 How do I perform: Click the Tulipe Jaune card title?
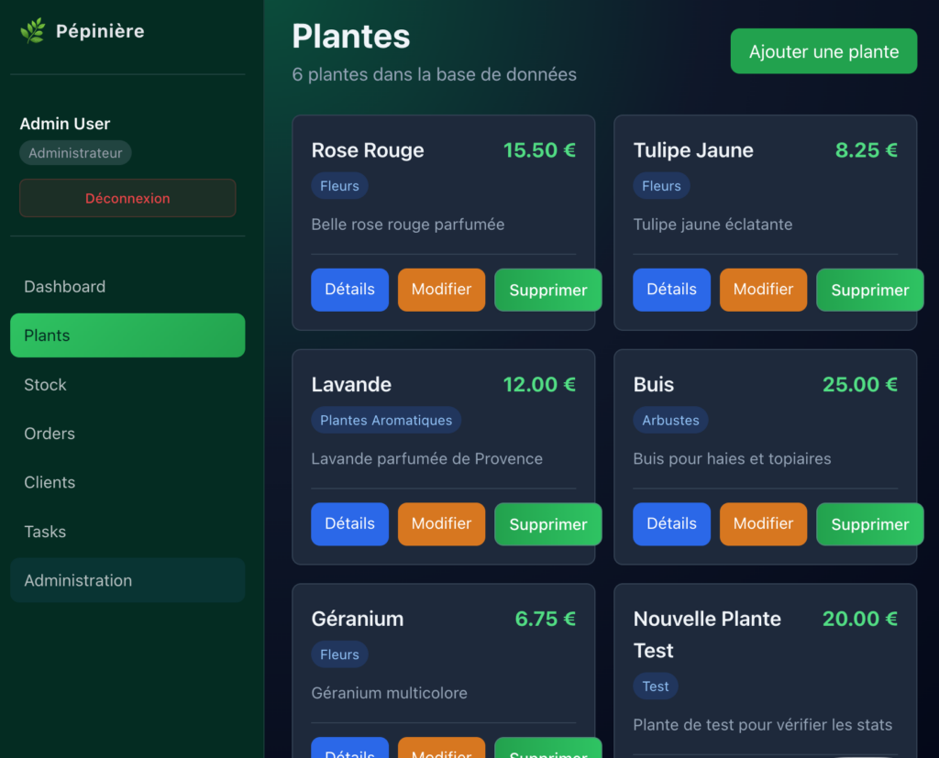693,150
